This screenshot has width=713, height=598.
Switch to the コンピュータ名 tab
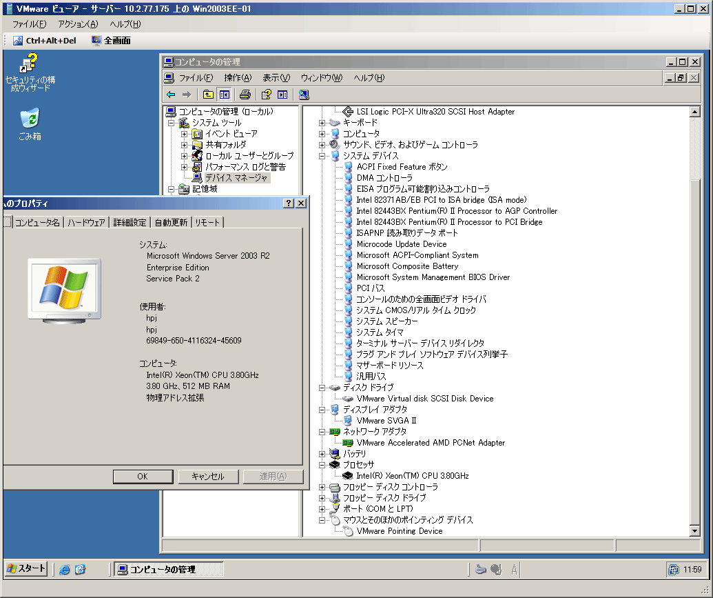point(37,222)
